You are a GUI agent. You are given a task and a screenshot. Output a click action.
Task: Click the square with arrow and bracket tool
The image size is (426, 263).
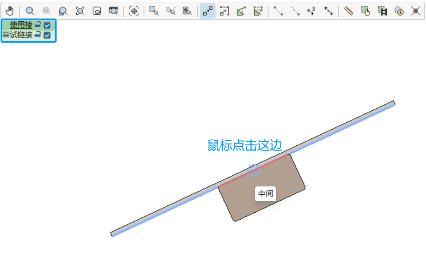[x=225, y=11]
